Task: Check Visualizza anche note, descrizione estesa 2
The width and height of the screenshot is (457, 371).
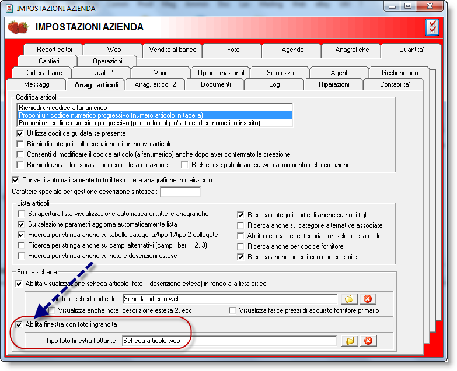Action: pos(51,310)
